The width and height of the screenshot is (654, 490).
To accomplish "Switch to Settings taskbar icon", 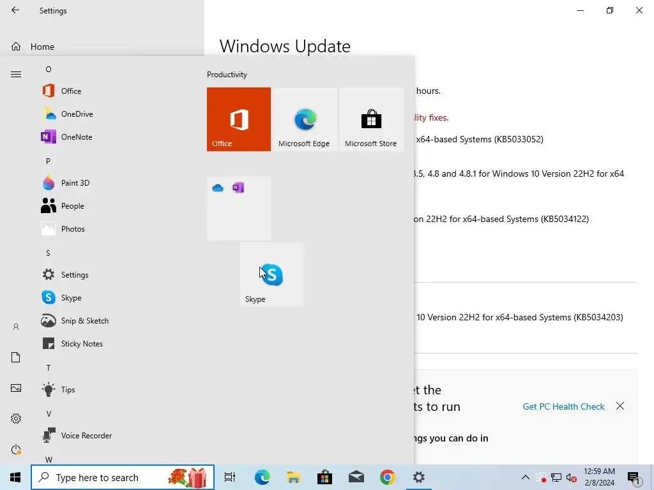I will (x=419, y=477).
